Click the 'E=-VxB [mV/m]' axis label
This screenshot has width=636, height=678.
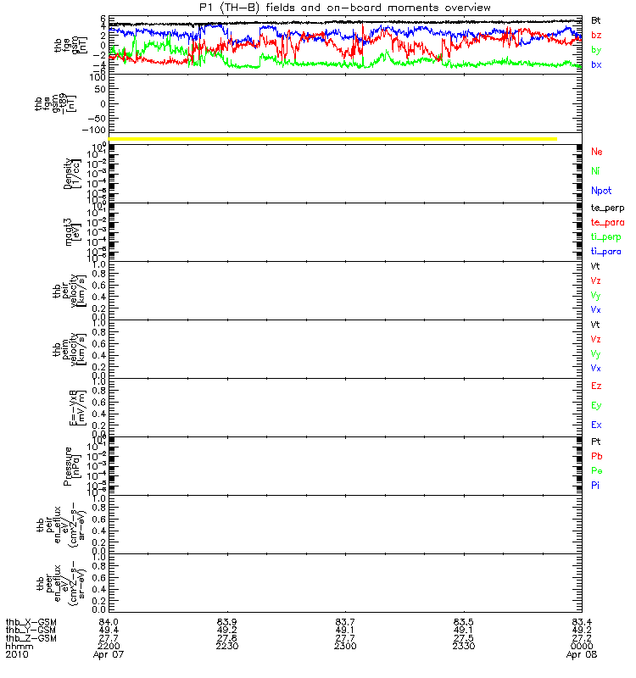78,408
